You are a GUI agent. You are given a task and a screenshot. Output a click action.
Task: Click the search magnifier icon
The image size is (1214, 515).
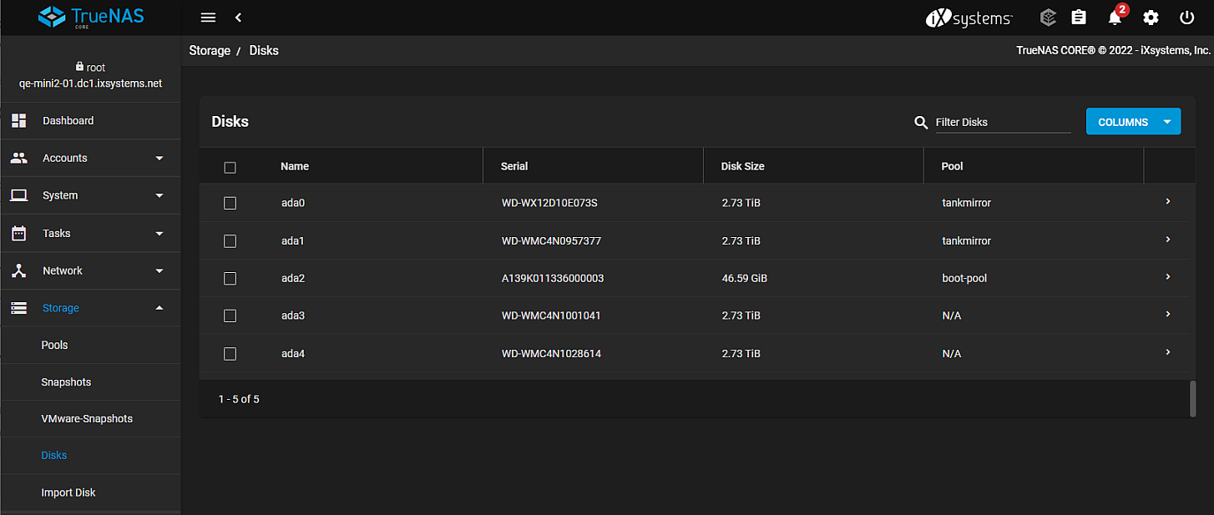(921, 122)
